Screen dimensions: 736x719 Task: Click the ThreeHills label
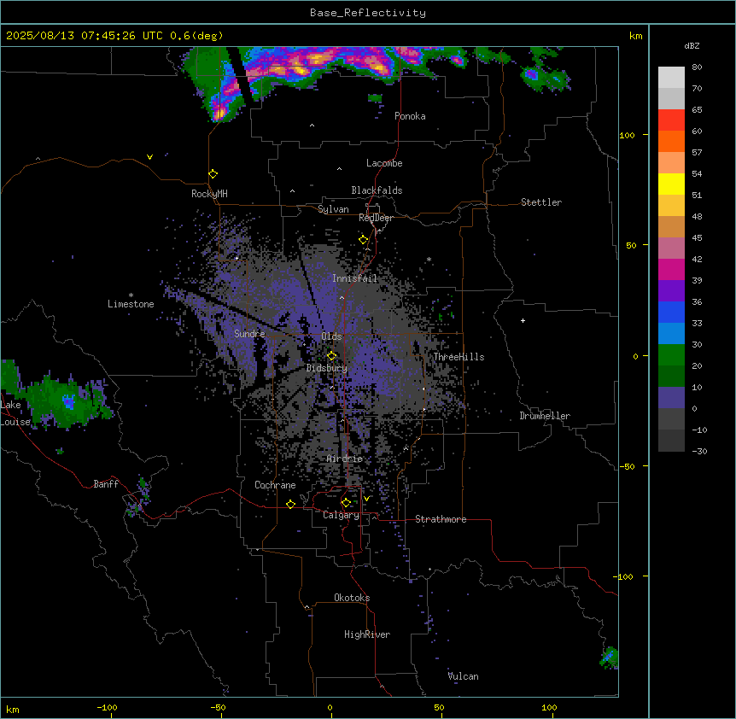459,357
